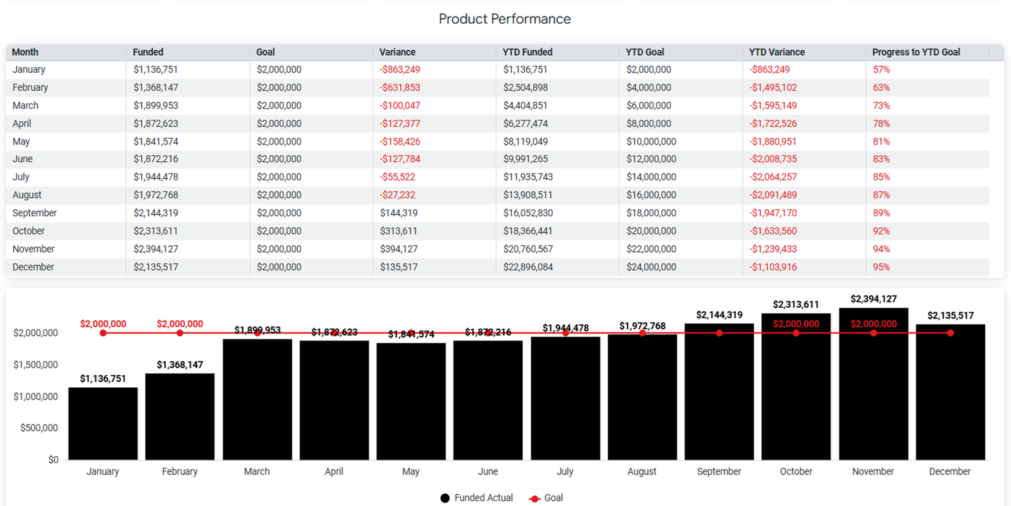This screenshot has height=506, width=1011.
Task: Click the Product Performance title
Action: point(505,19)
